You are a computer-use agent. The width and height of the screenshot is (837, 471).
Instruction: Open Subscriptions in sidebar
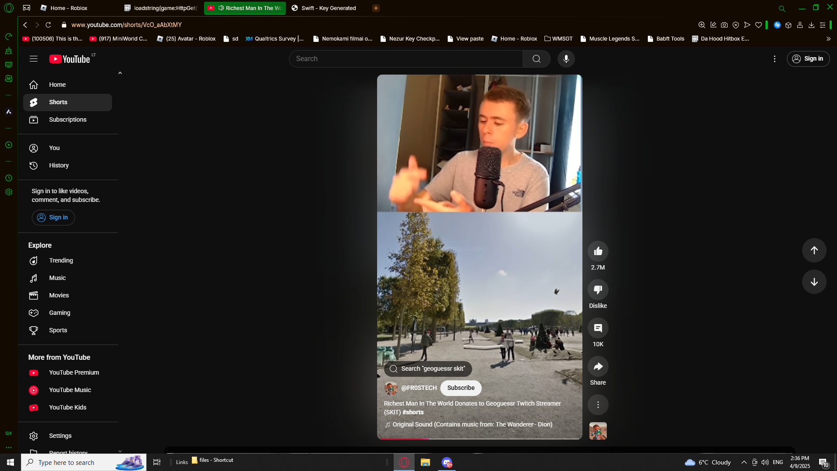point(68,120)
